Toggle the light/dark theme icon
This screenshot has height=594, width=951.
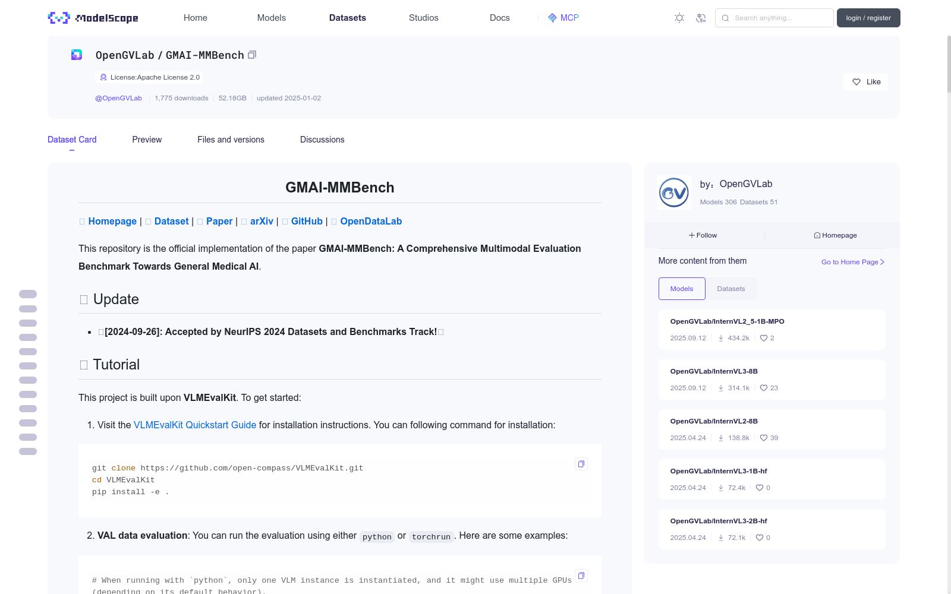(679, 18)
